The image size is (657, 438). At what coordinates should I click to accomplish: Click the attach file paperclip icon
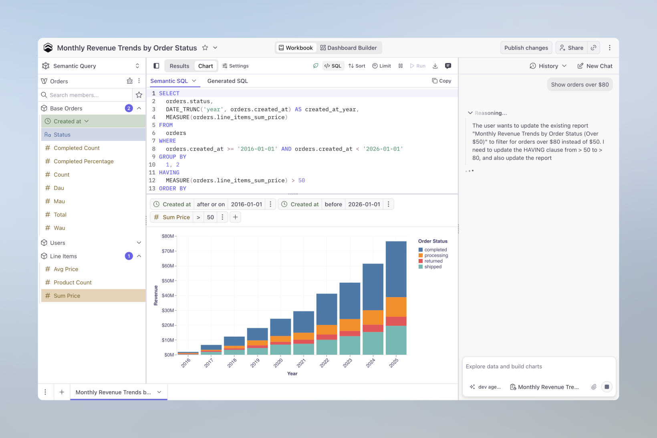pyautogui.click(x=594, y=387)
